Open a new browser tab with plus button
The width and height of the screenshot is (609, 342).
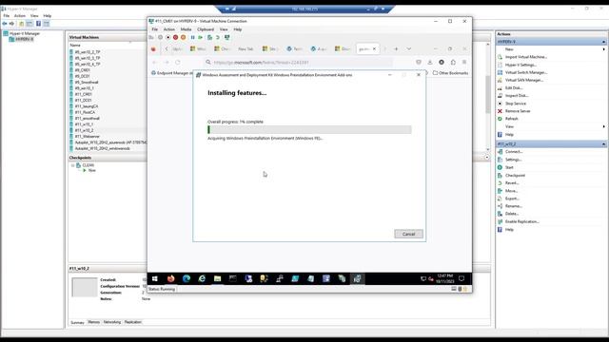point(396,48)
